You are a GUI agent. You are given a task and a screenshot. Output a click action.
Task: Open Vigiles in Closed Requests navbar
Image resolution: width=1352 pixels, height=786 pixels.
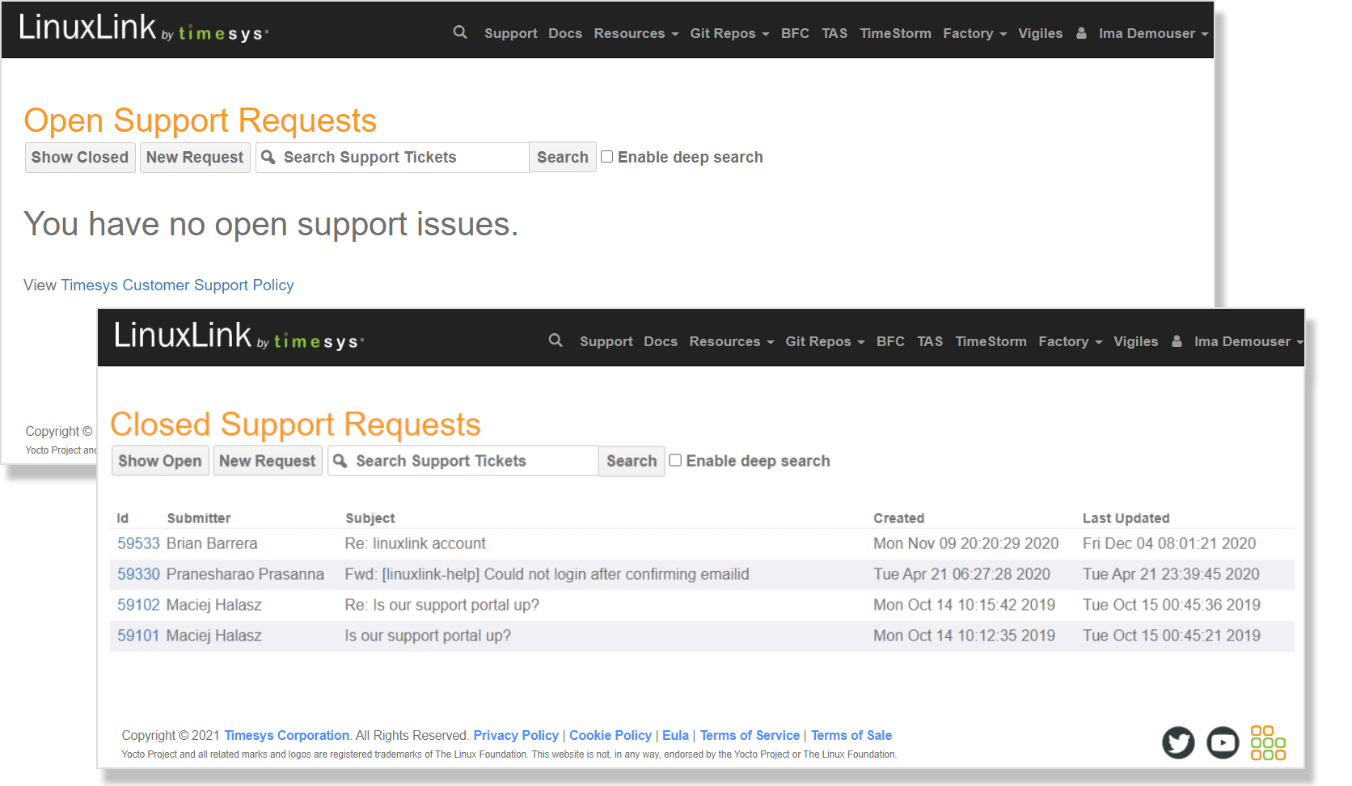(x=1135, y=341)
